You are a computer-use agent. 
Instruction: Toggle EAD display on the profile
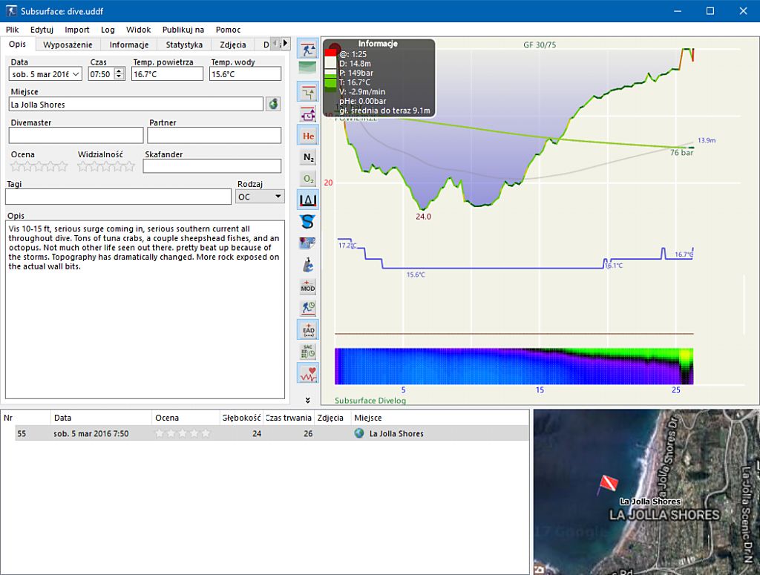pos(307,329)
